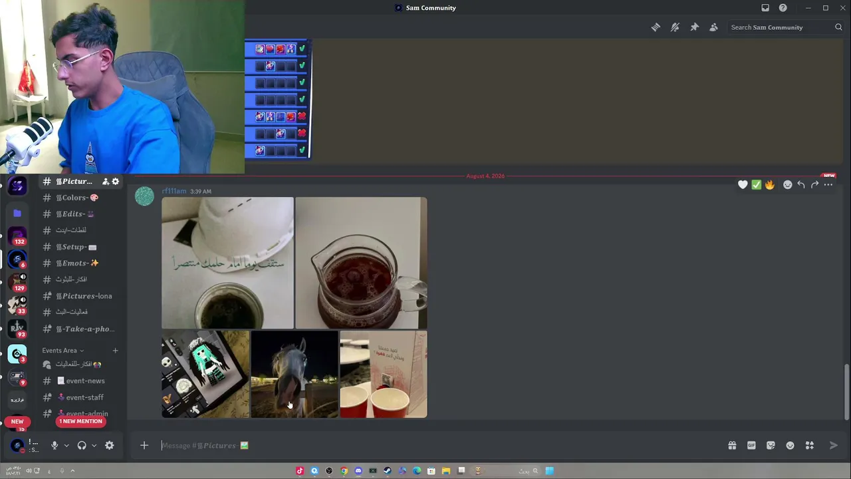Open the sticker picker

pyautogui.click(x=771, y=446)
